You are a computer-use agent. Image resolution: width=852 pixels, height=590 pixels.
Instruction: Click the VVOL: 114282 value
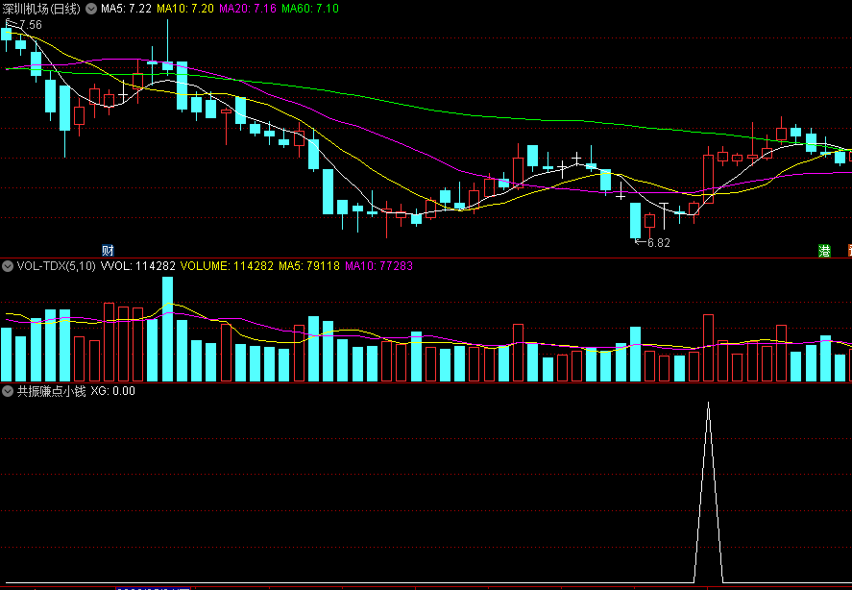[138, 266]
